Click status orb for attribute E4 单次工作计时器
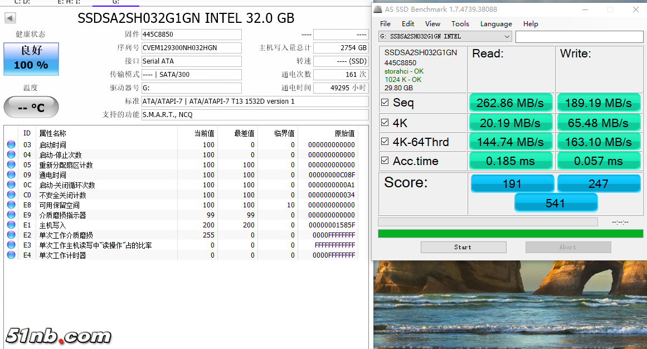Image resolution: width=647 pixels, height=349 pixels. [x=11, y=255]
